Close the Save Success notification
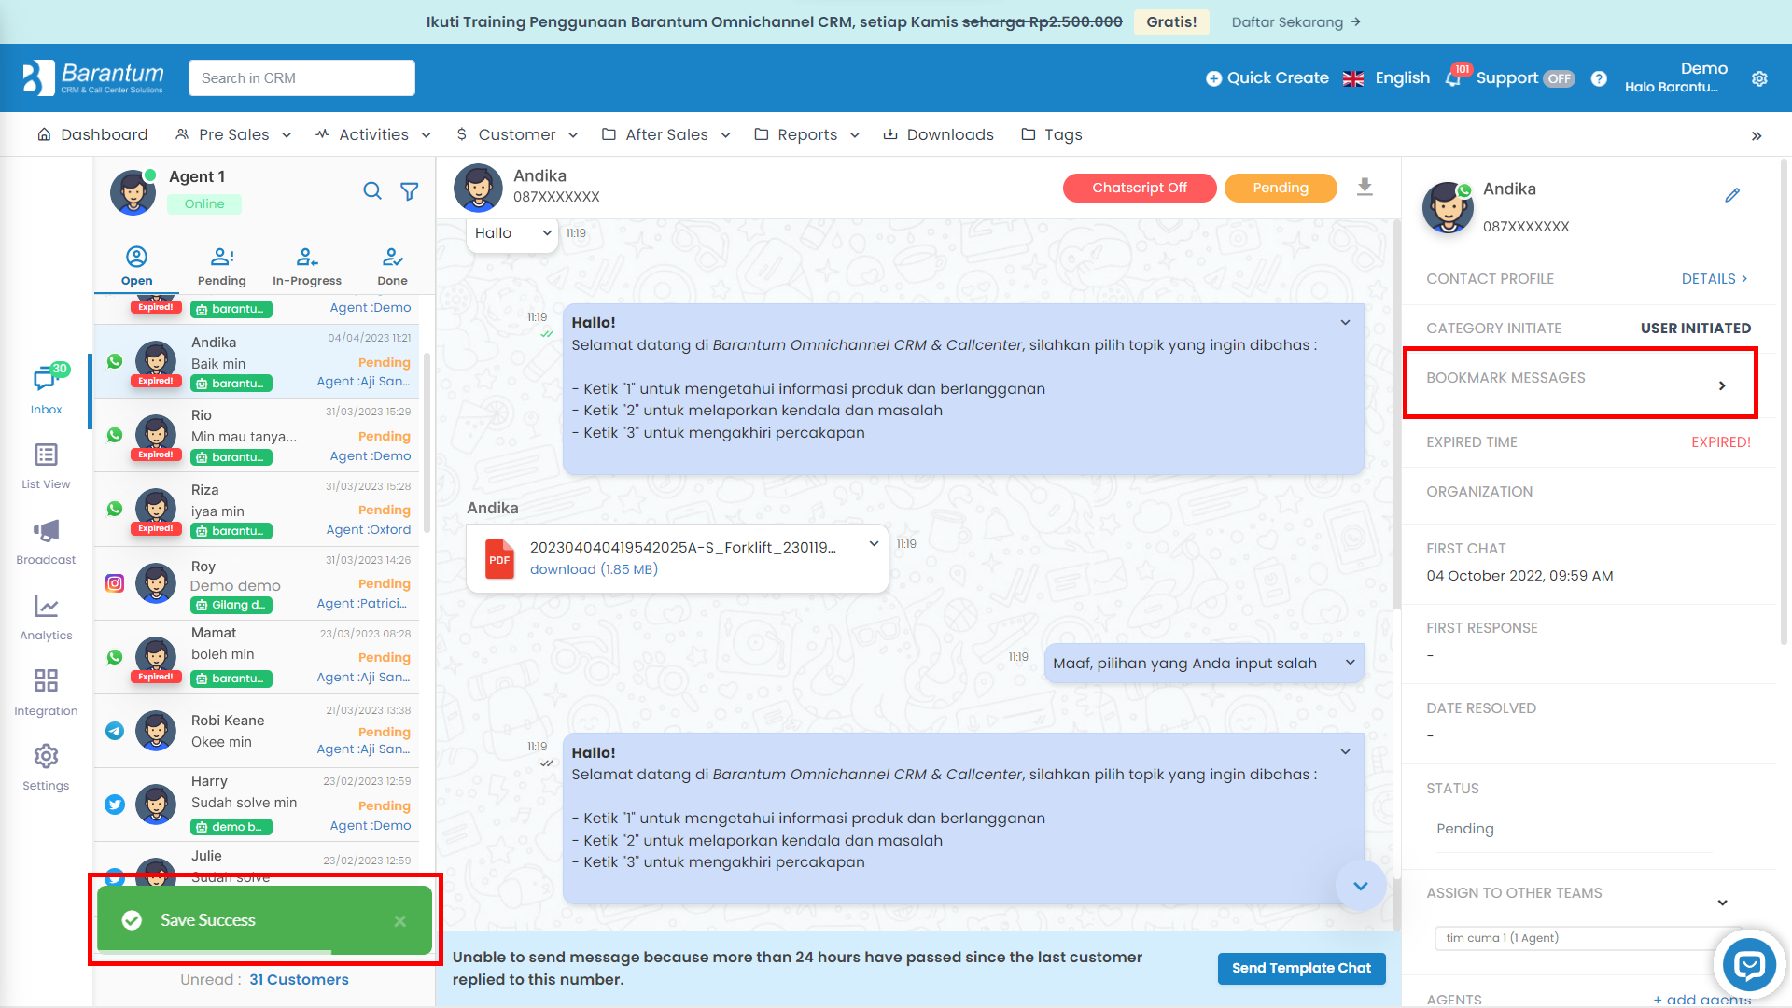The height and width of the screenshot is (1008, 1792). pyautogui.click(x=399, y=920)
